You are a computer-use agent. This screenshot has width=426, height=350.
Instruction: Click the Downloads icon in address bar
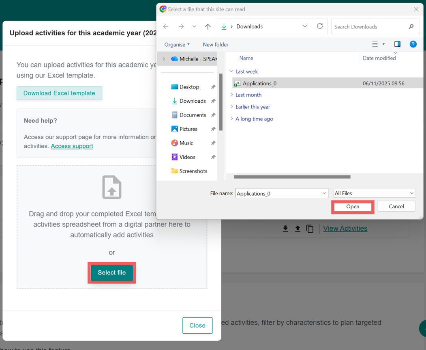tap(224, 26)
